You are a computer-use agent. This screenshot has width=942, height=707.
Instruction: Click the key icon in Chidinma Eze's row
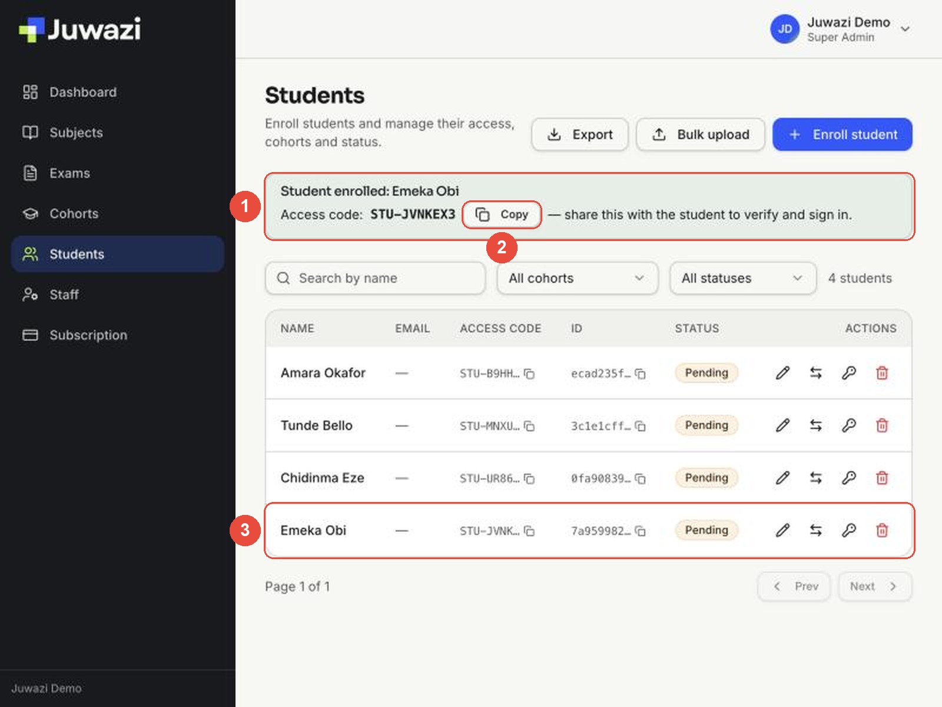(848, 478)
